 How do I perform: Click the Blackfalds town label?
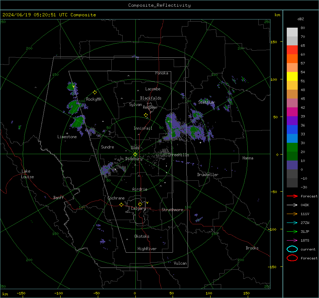coord(151,98)
